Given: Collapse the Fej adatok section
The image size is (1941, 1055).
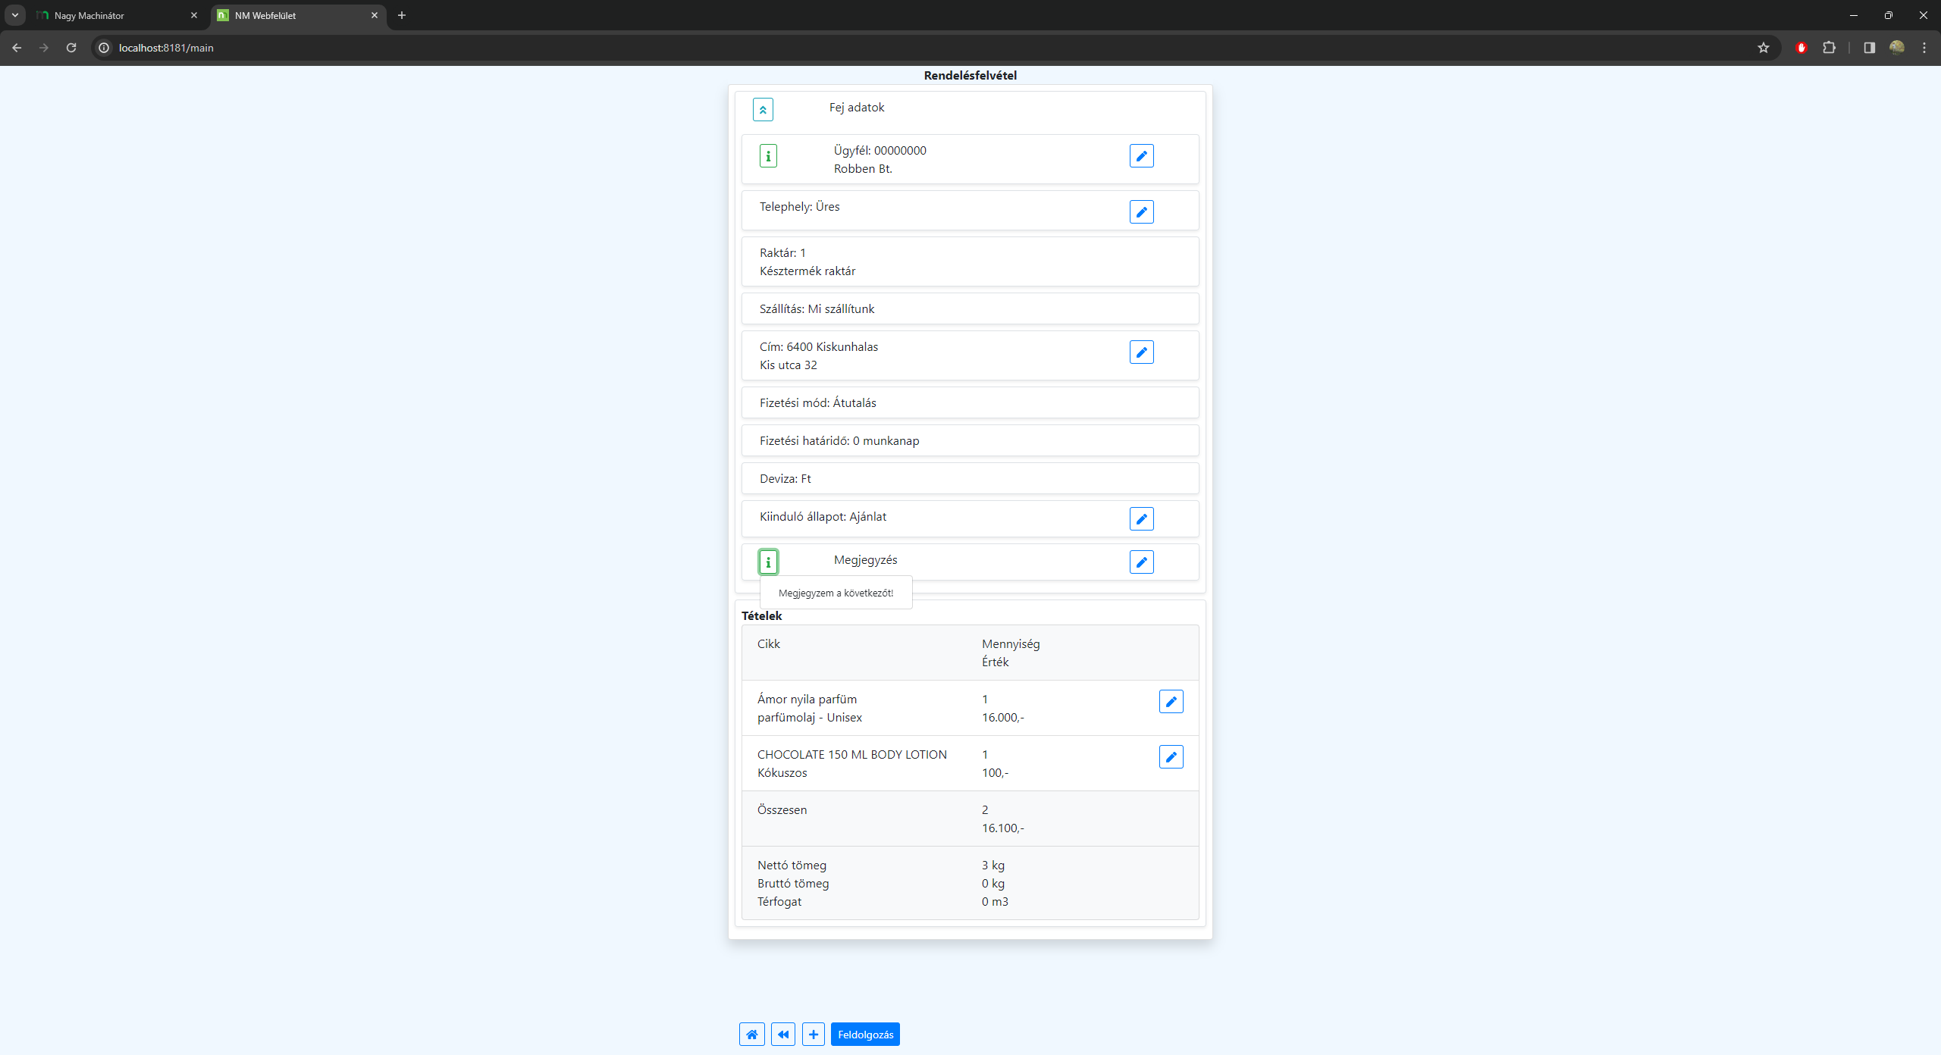Looking at the screenshot, I should coord(763,110).
